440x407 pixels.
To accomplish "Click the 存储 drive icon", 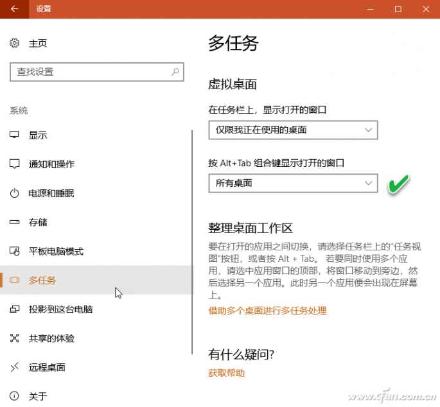I will (14, 222).
